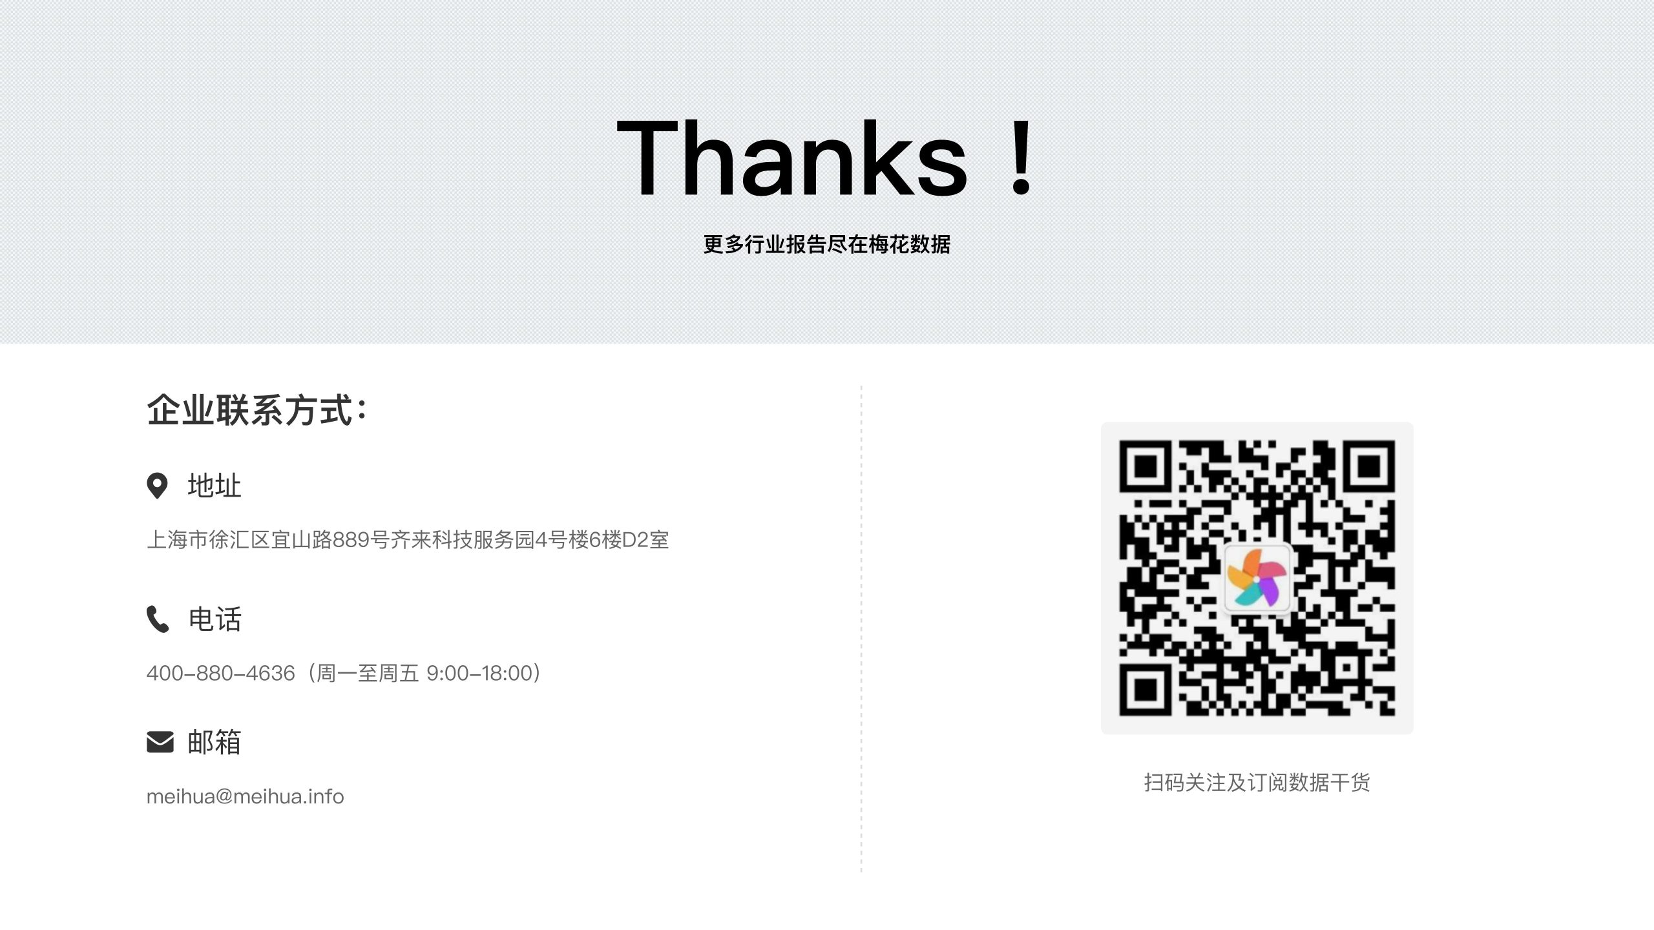Image resolution: width=1654 pixels, height=930 pixels.
Task: Select the Shanghai address text line
Action: tap(408, 539)
